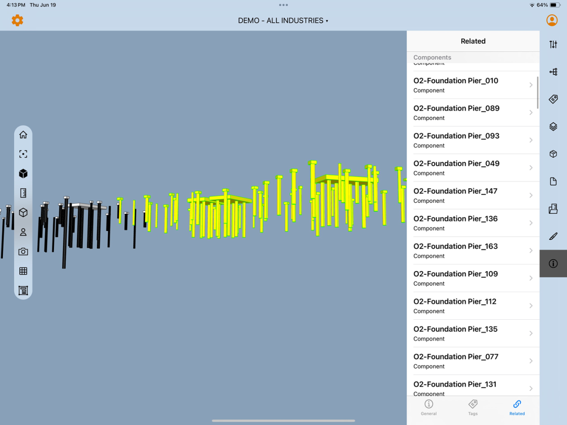Viewport: 567px width, 425px height.
Task: Open the filter sliders panel icon
Action: pos(553,44)
